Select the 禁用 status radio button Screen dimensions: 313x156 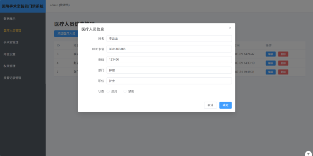(x=125, y=92)
